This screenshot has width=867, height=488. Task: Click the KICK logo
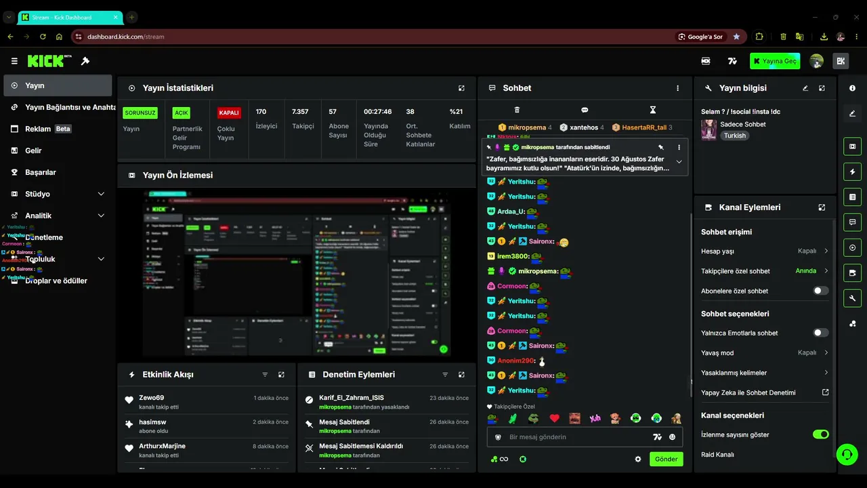pos(49,61)
